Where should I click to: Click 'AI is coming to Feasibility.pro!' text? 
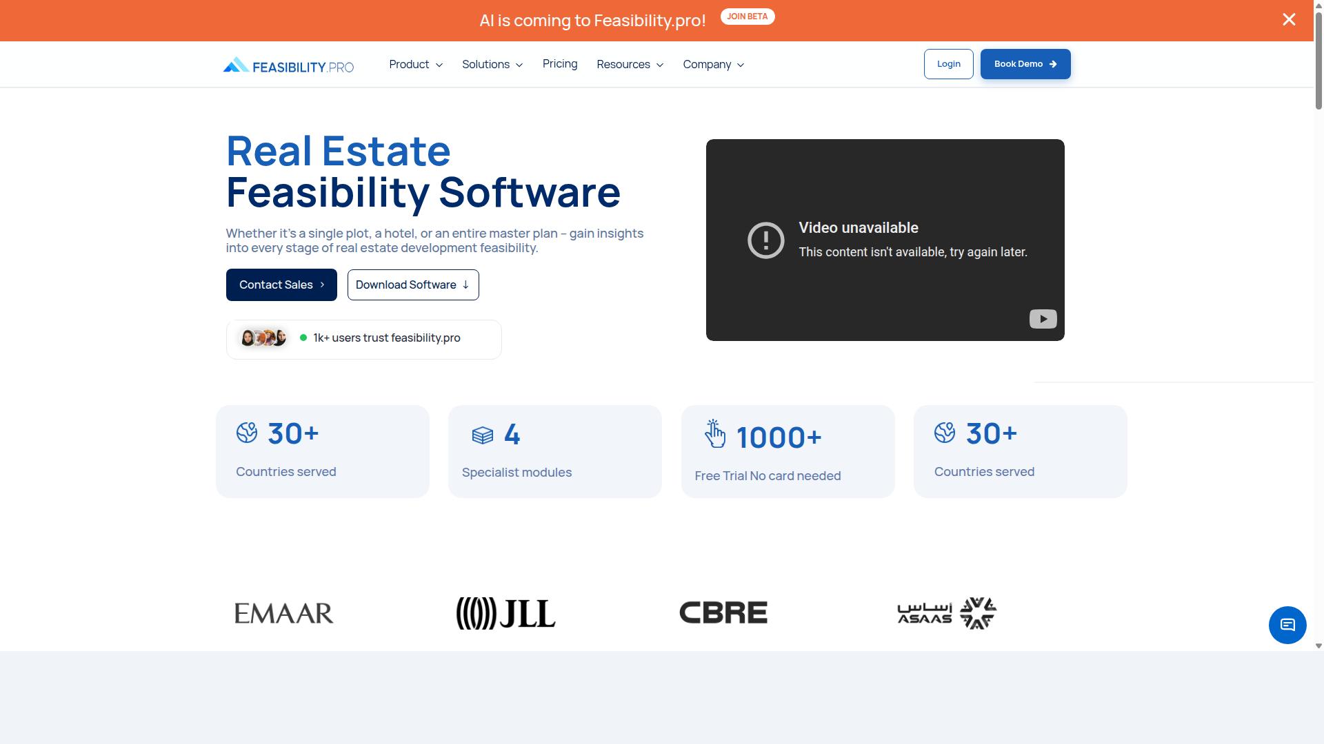pyautogui.click(x=592, y=21)
